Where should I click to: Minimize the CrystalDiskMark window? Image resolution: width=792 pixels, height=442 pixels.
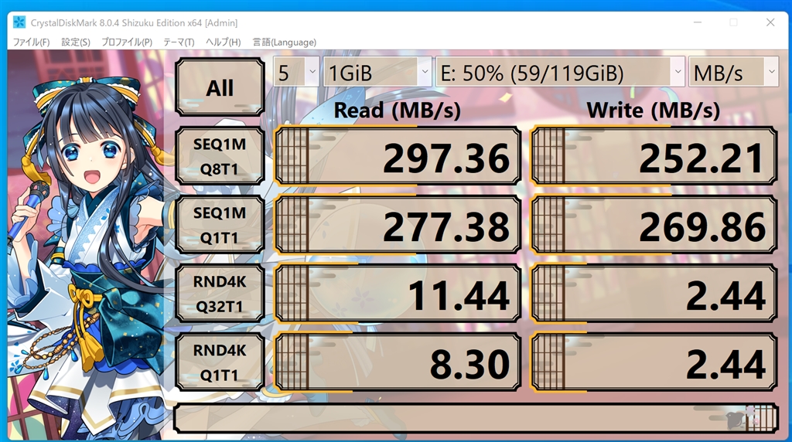(x=698, y=22)
